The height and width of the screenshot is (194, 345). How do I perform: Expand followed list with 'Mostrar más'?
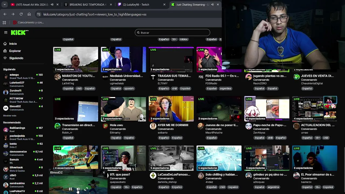(10, 116)
